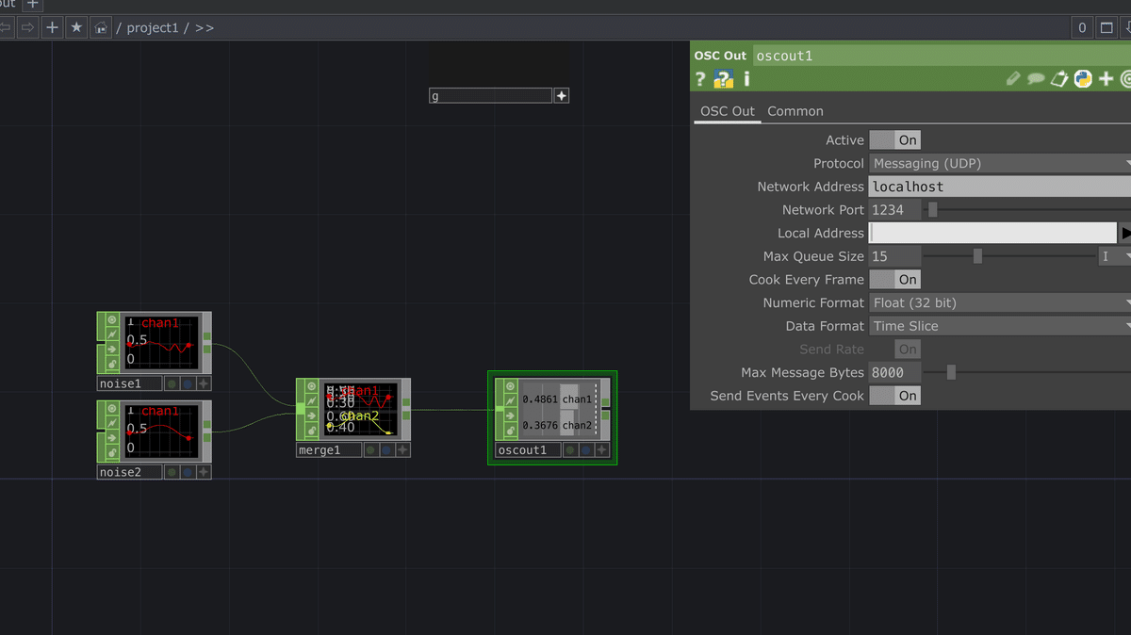Image resolution: width=1131 pixels, height=635 pixels.
Task: Click the star bookmark icon in the path bar
Action: 75,27
